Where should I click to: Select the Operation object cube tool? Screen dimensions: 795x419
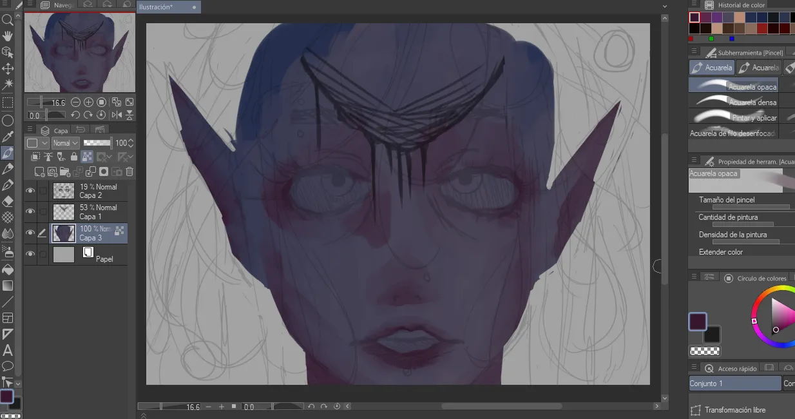(8, 52)
